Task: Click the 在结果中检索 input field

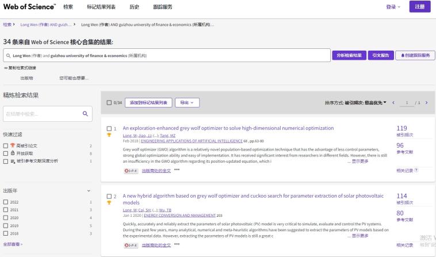Action: tap(40, 114)
